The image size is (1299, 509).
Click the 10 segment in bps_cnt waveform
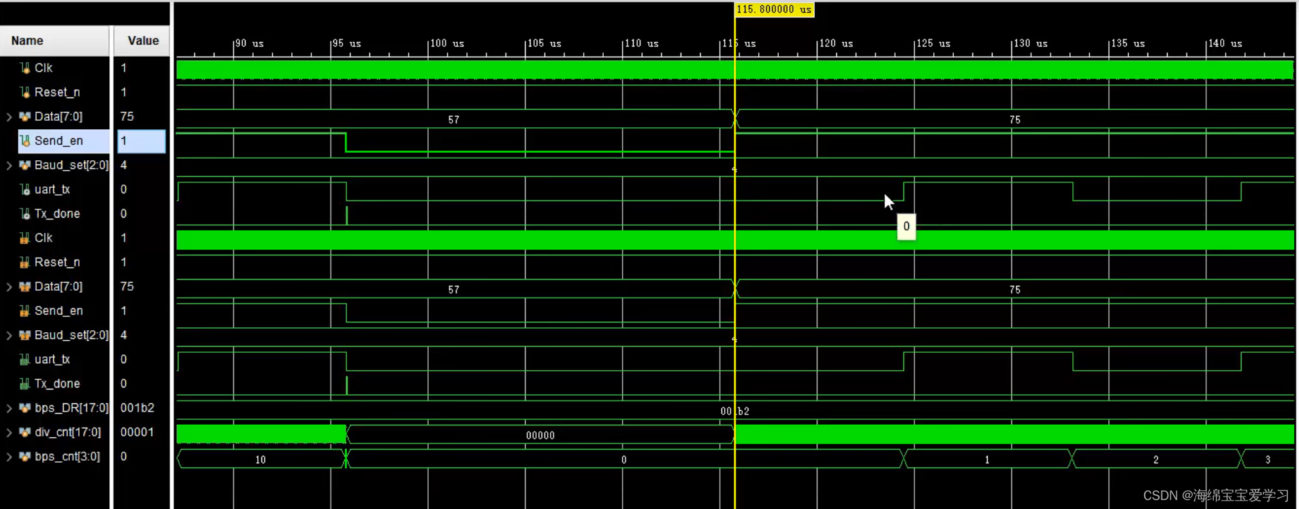[x=261, y=459]
